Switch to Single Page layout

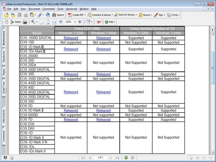click(191, 157)
